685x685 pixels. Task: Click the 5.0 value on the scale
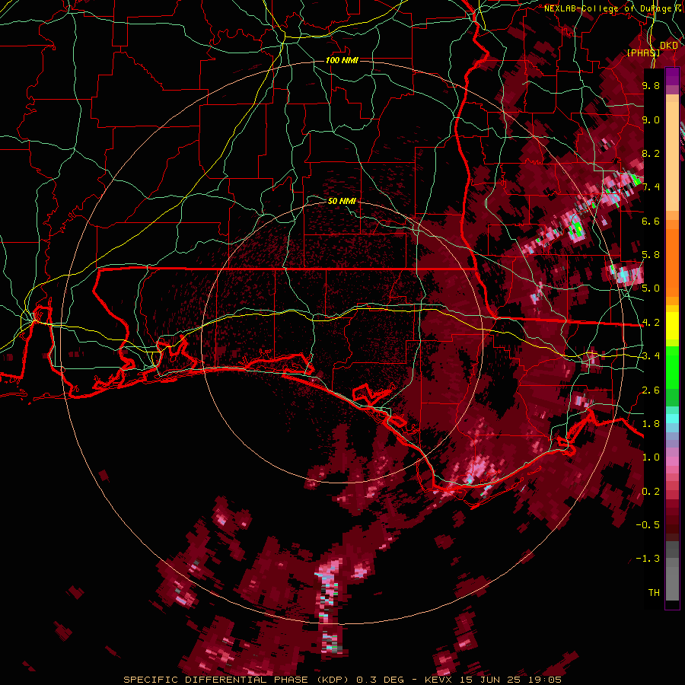(651, 288)
